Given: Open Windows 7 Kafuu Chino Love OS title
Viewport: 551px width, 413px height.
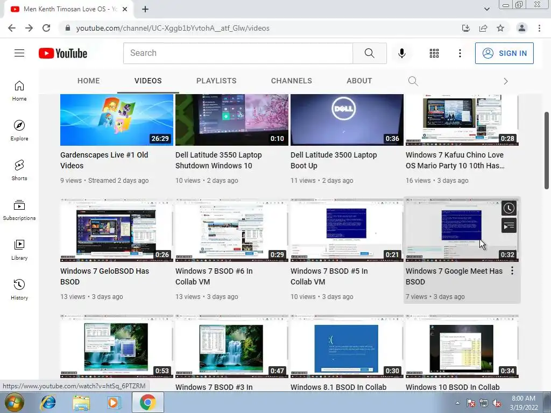Looking at the screenshot, I should point(455,160).
